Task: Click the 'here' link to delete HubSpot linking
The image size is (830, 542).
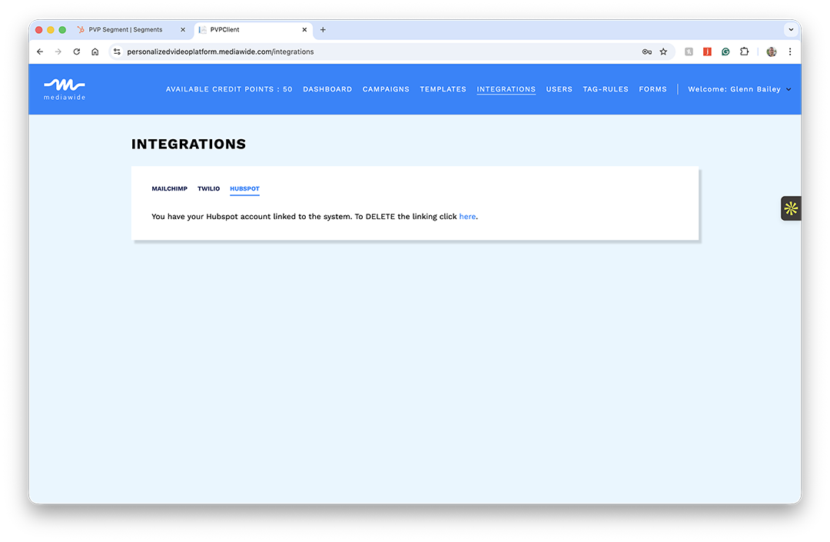Action: pos(467,217)
